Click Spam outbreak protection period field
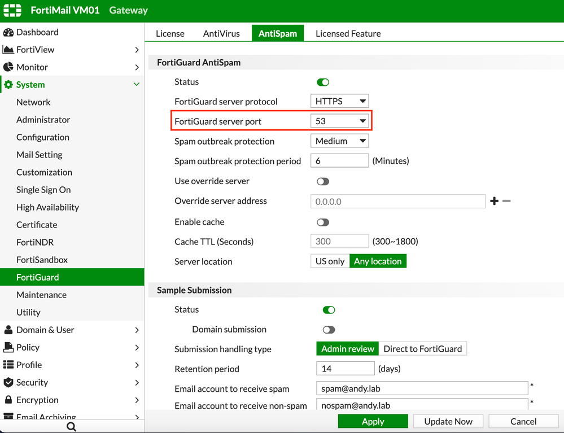Viewport: 564px width, 433px height. [339, 161]
